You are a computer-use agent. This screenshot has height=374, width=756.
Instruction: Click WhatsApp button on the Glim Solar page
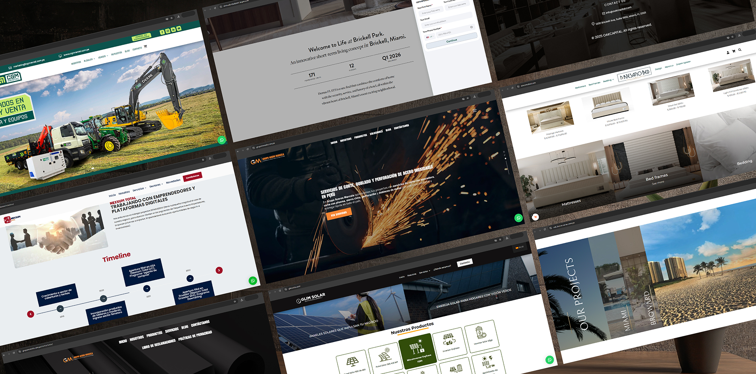click(x=549, y=359)
